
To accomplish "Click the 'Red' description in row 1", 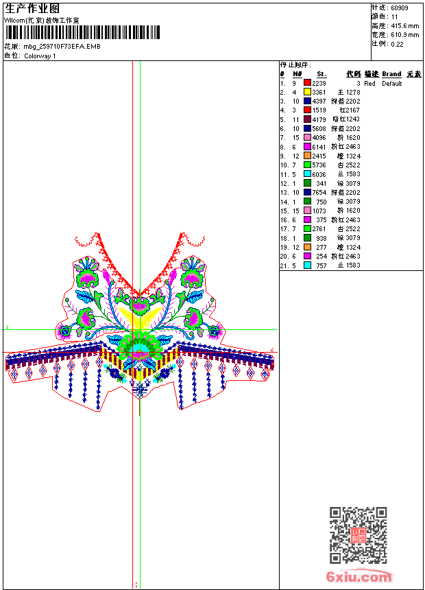I will point(369,84).
